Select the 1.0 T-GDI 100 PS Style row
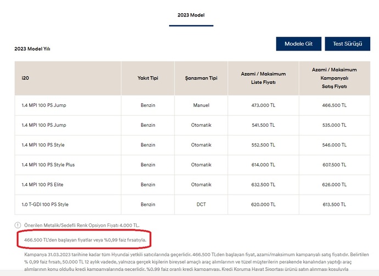 192,204
